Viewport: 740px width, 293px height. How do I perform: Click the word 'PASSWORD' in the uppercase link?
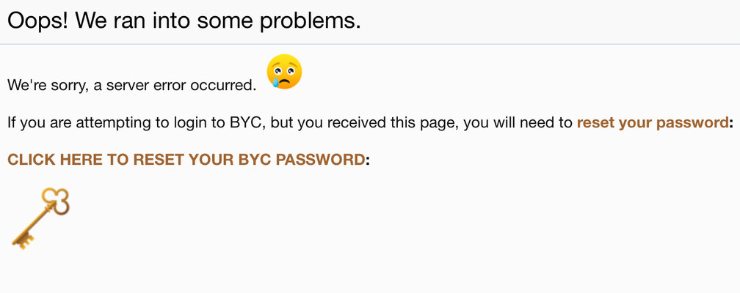click(320, 160)
